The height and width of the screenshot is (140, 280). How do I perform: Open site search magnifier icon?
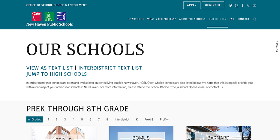254,19
